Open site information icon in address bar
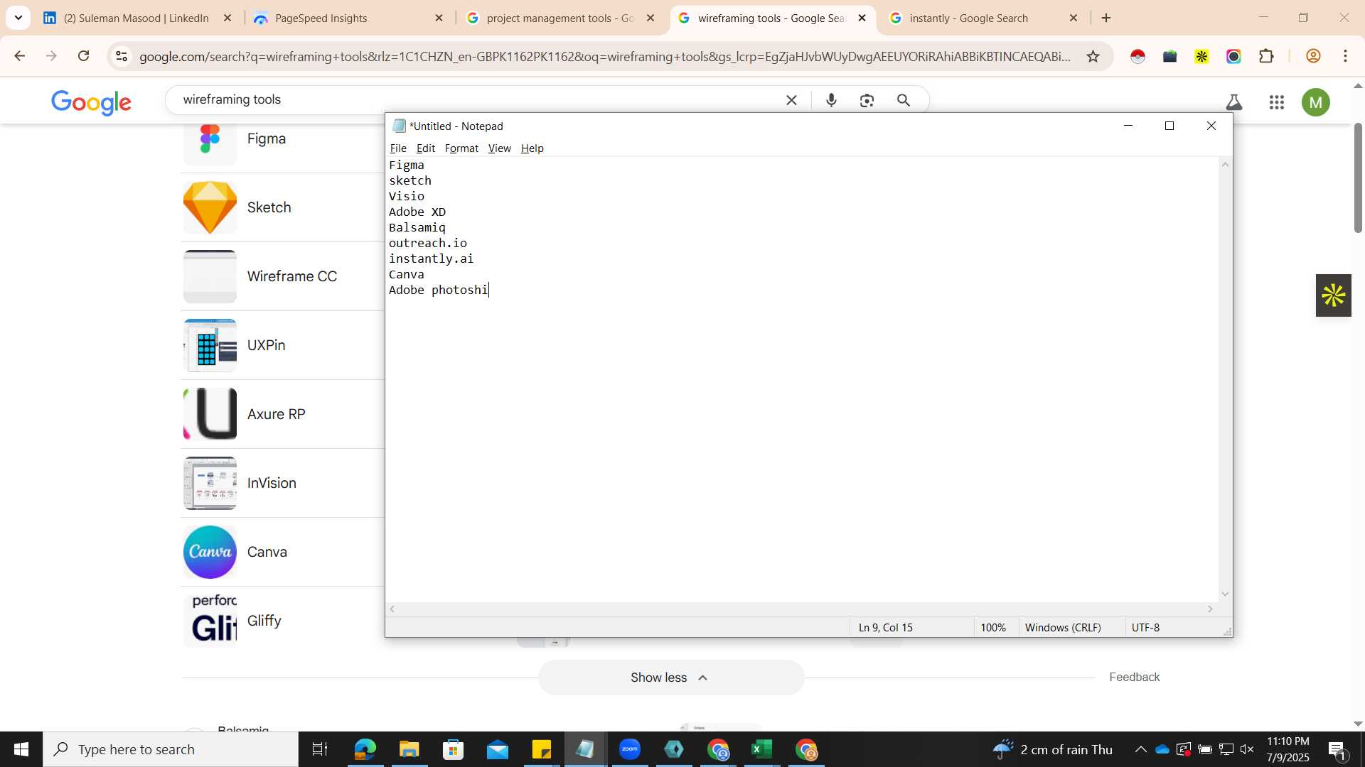This screenshot has height=767, width=1365. coord(122,56)
